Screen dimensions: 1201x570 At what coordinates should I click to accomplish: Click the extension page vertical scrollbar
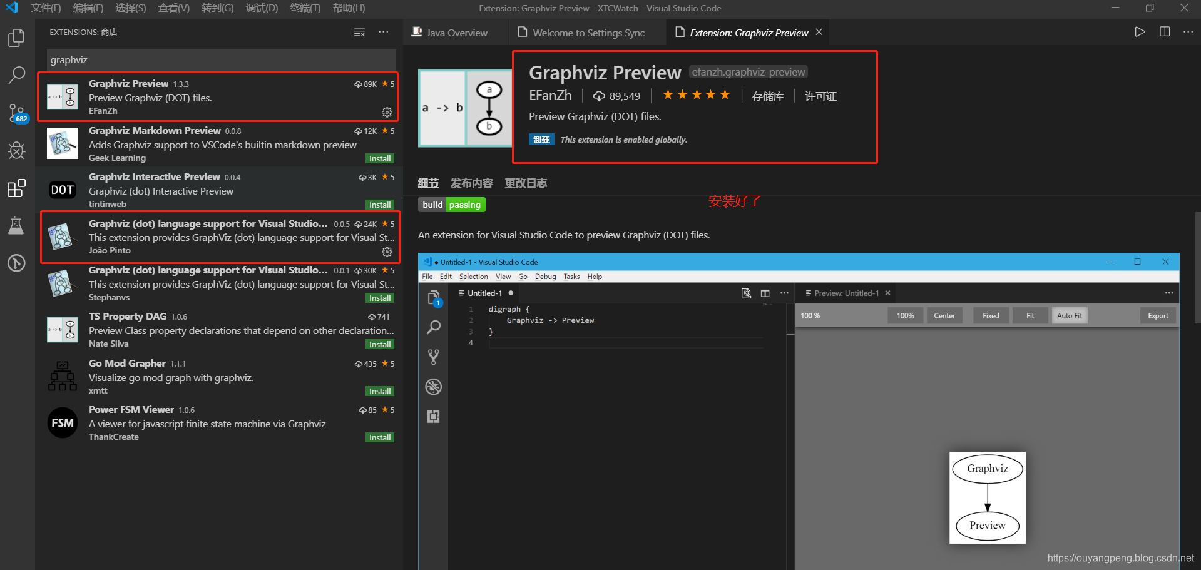1197,269
